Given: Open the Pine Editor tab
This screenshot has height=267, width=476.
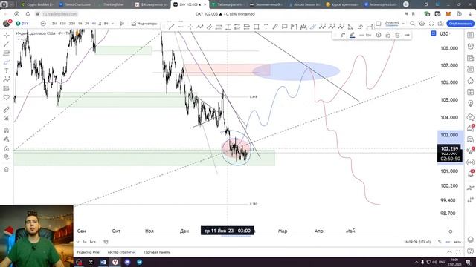Looking at the screenshot, I should [x=88, y=252].
